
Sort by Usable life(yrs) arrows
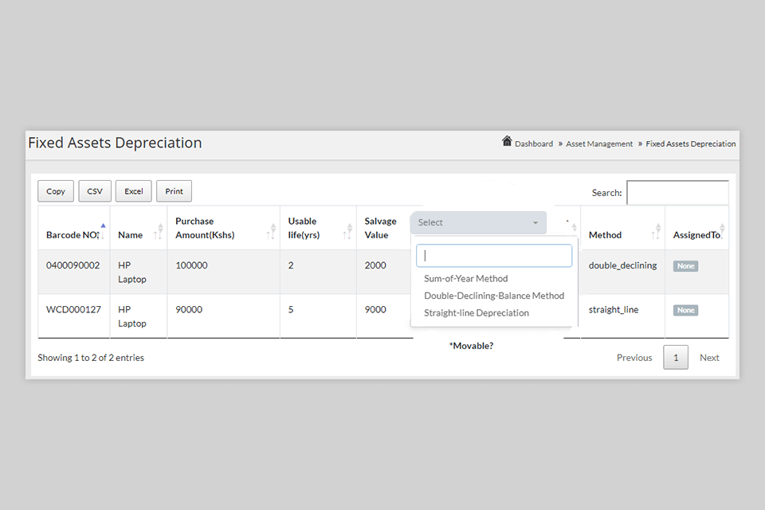tap(348, 231)
